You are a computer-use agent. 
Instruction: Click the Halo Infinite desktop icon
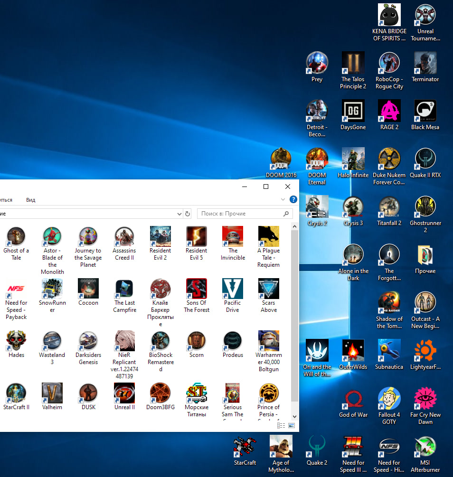353,159
